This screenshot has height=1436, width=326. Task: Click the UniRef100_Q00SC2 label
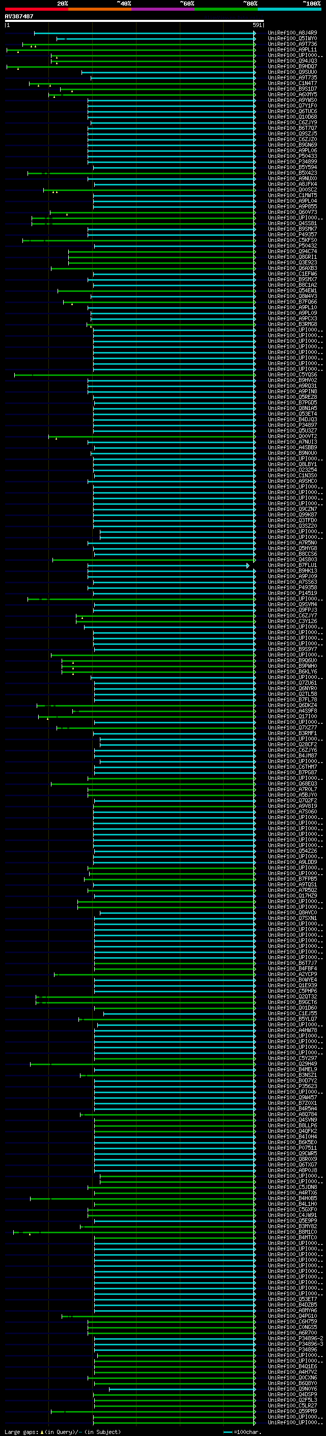(292, 189)
